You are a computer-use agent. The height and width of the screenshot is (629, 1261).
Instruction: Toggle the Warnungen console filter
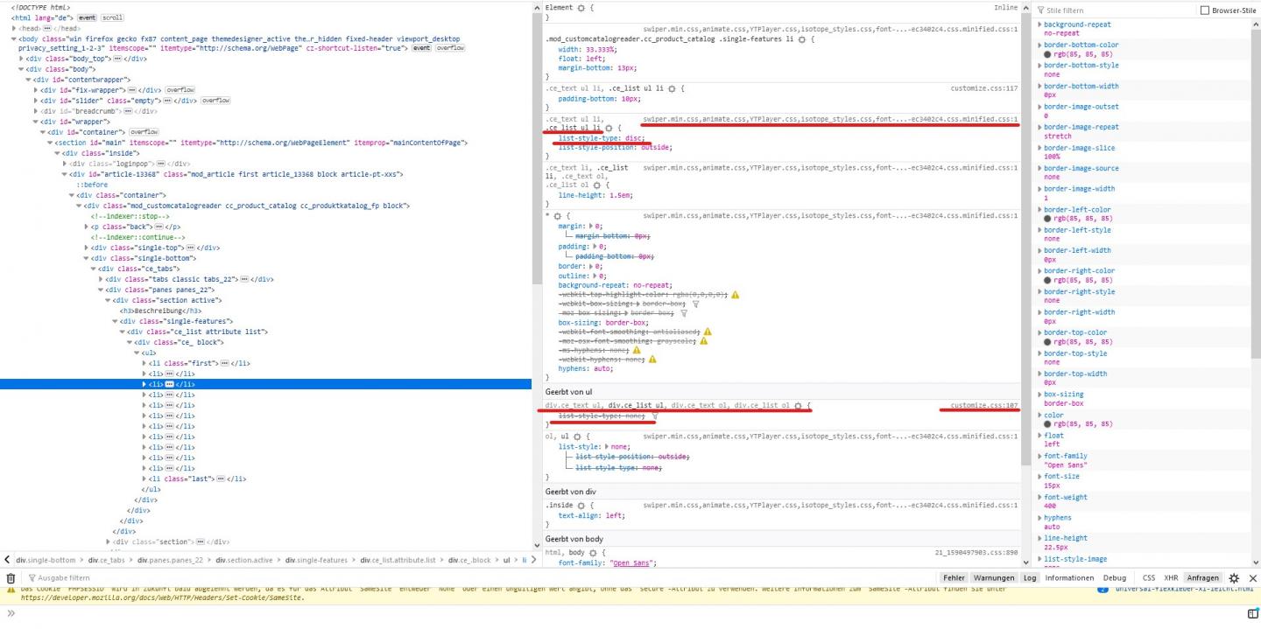pos(994,578)
